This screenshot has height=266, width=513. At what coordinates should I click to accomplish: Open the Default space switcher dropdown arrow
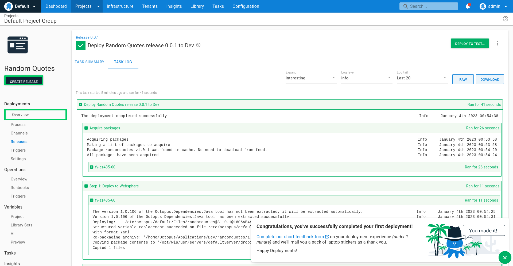[34, 6]
